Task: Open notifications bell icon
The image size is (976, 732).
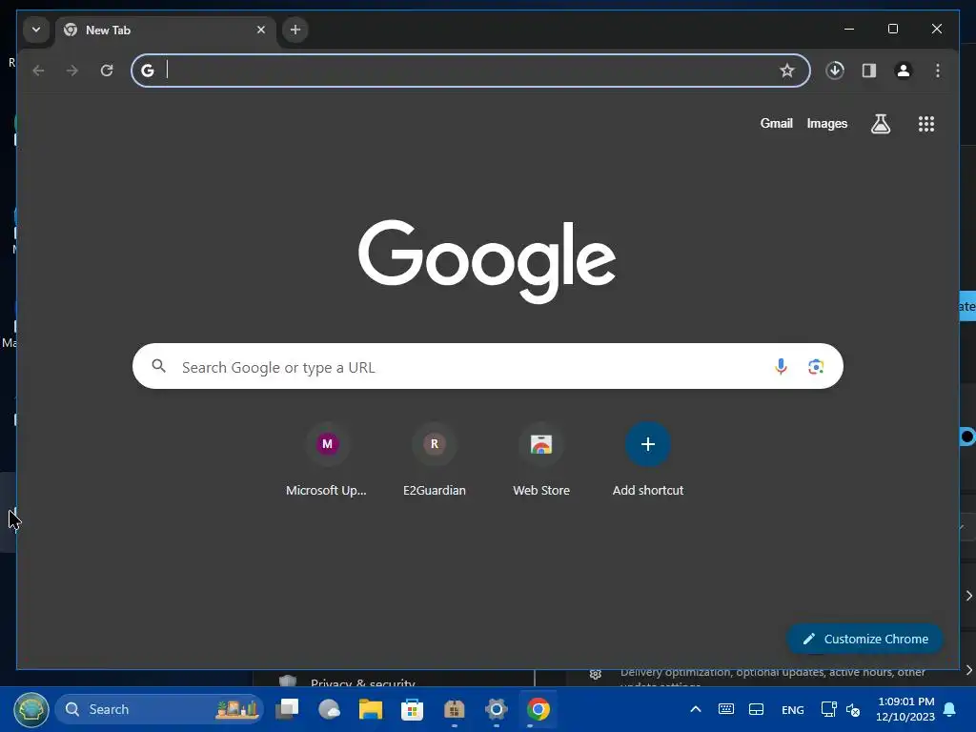Action: click(950, 709)
